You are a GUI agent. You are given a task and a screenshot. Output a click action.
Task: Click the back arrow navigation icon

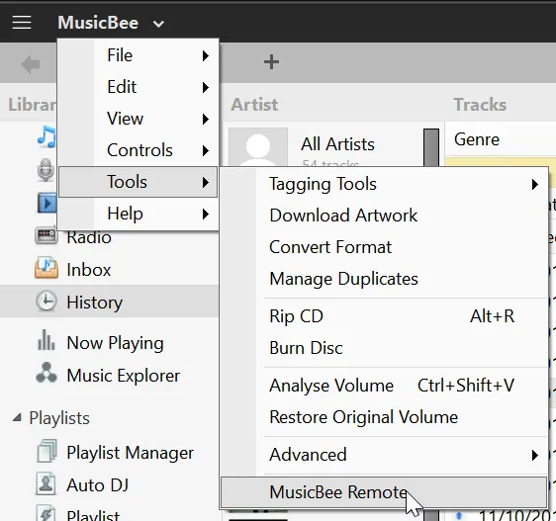click(x=31, y=64)
